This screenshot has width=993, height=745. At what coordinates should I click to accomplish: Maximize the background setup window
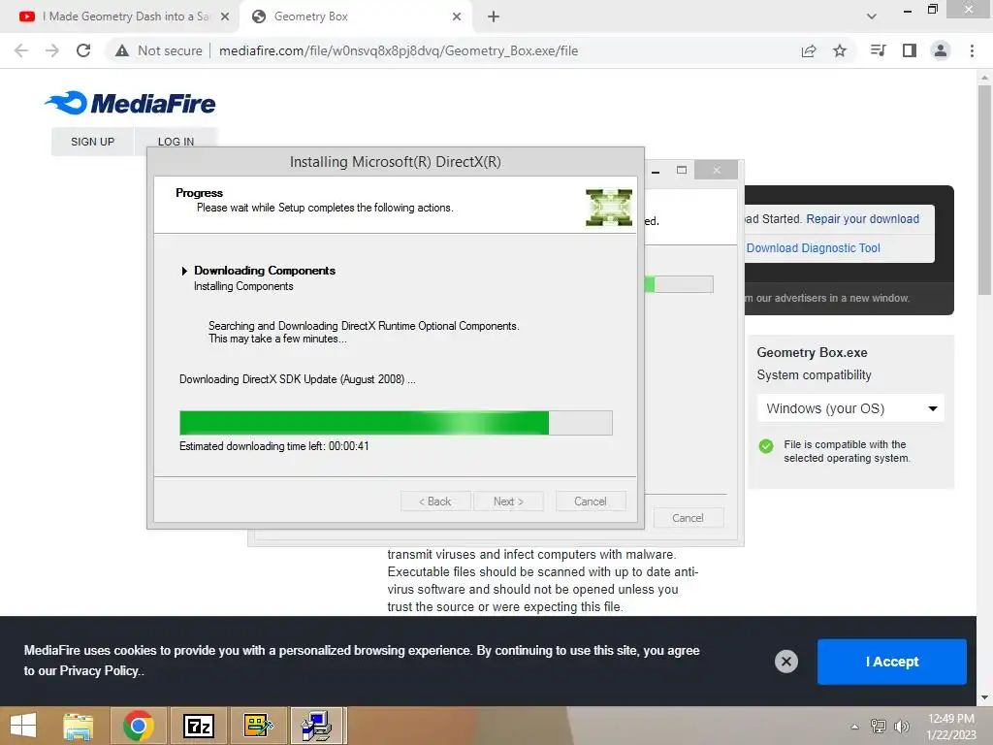pyautogui.click(x=682, y=170)
